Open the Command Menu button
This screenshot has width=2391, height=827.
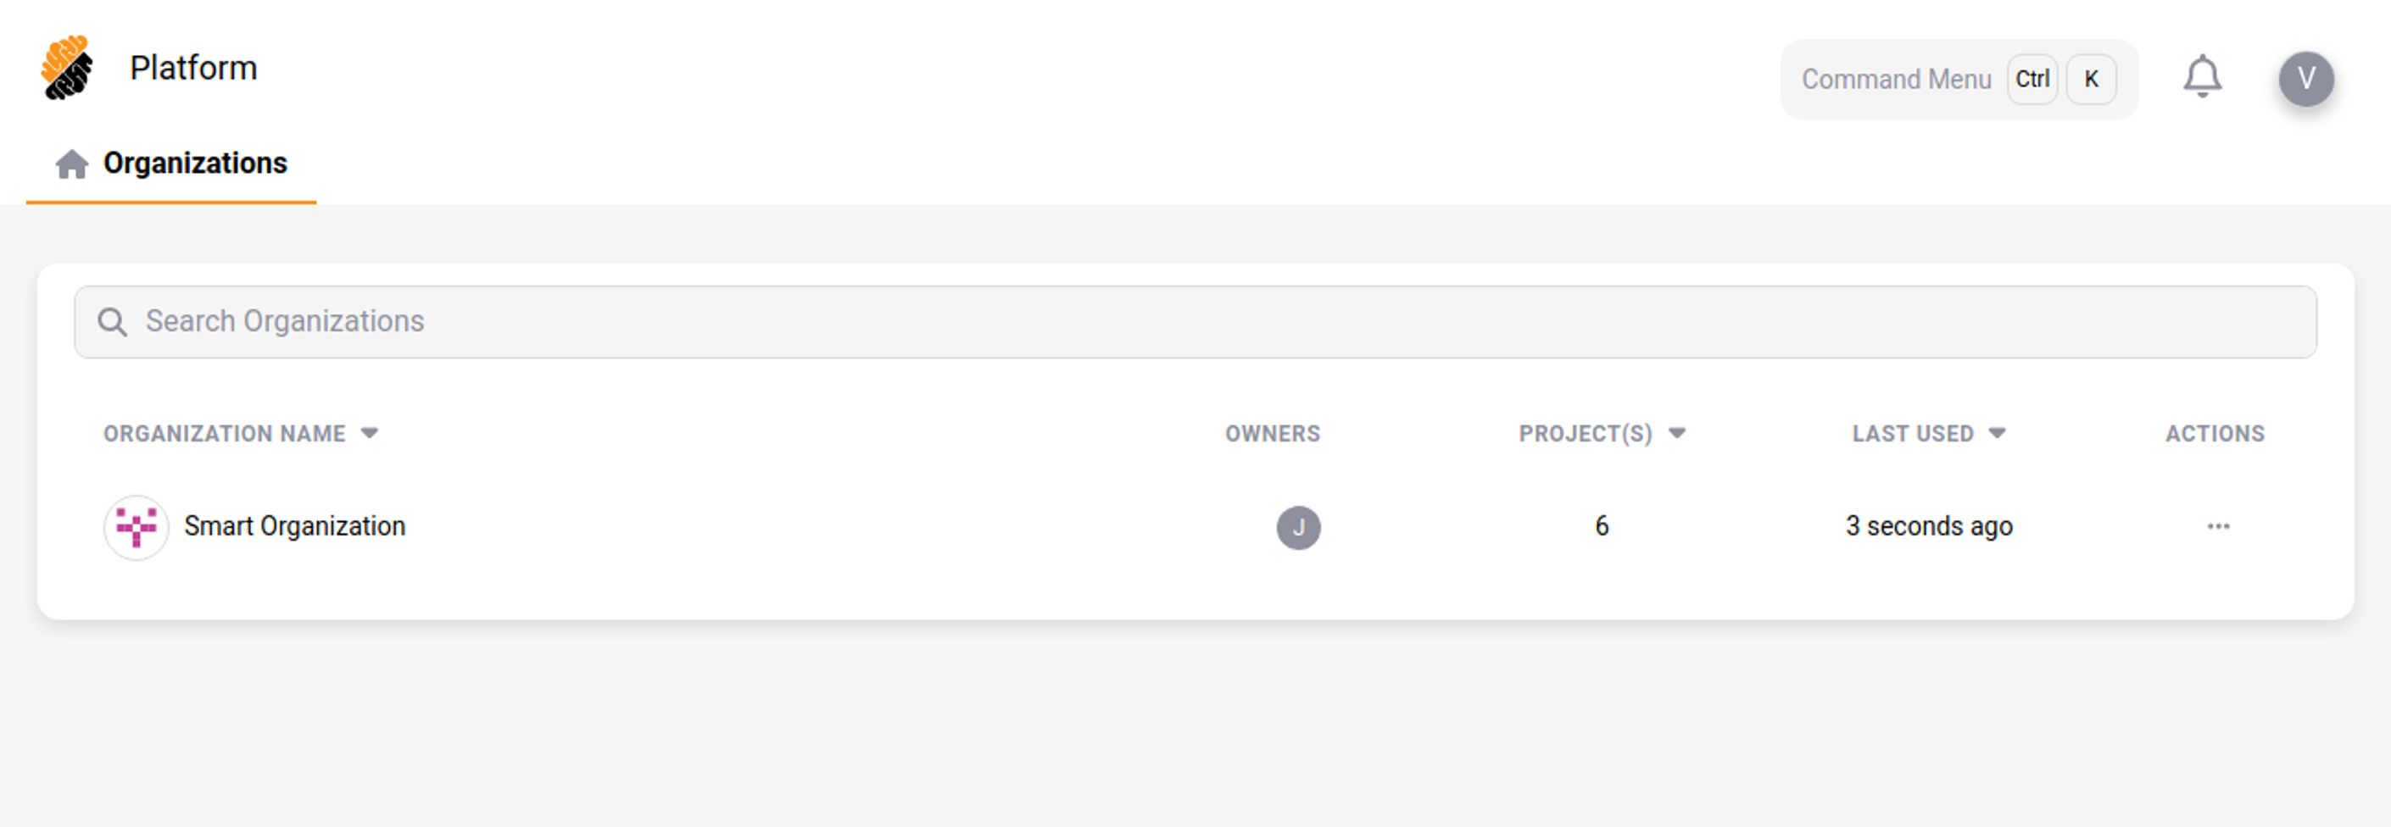click(x=1897, y=80)
